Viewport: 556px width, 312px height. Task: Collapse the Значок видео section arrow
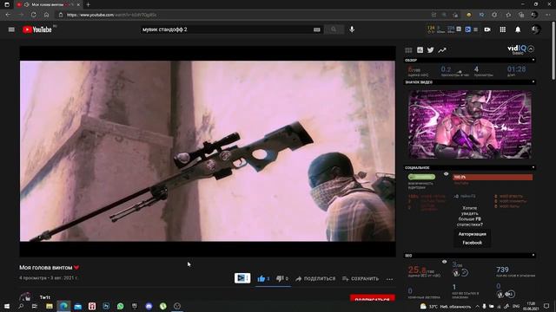533,82
